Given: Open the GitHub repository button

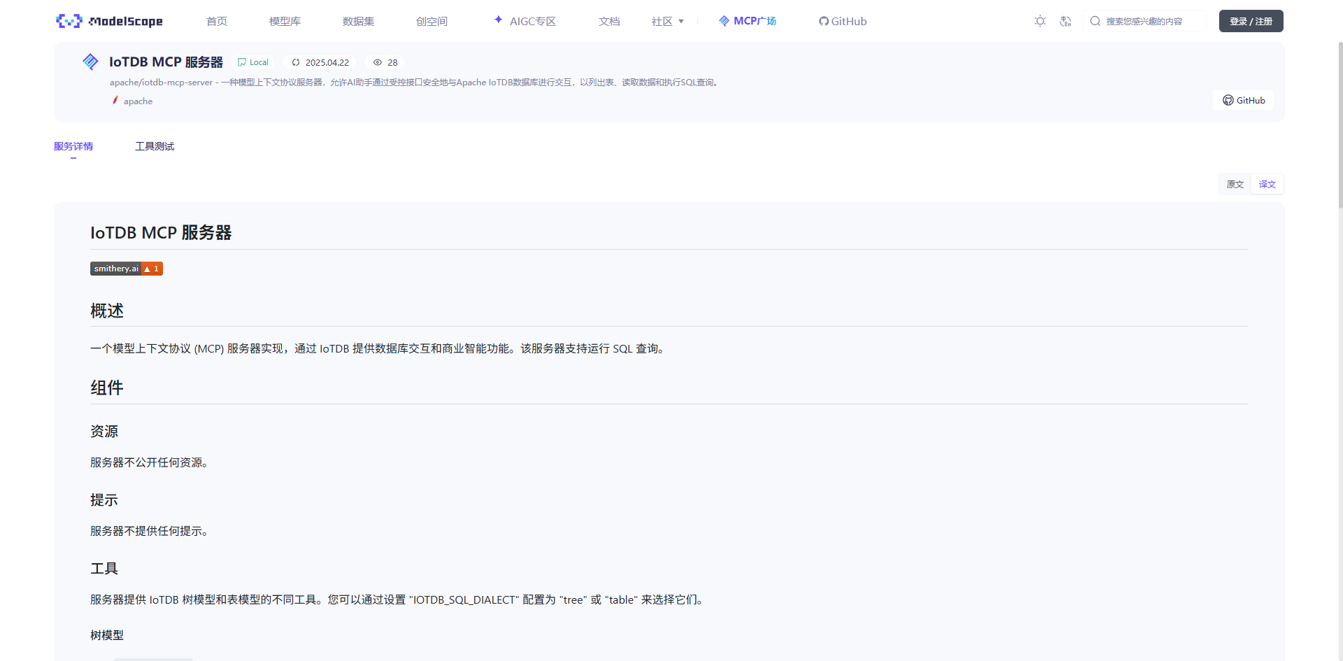Looking at the screenshot, I should click(1244, 100).
